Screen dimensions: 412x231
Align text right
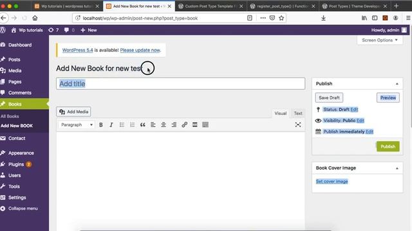174,125
